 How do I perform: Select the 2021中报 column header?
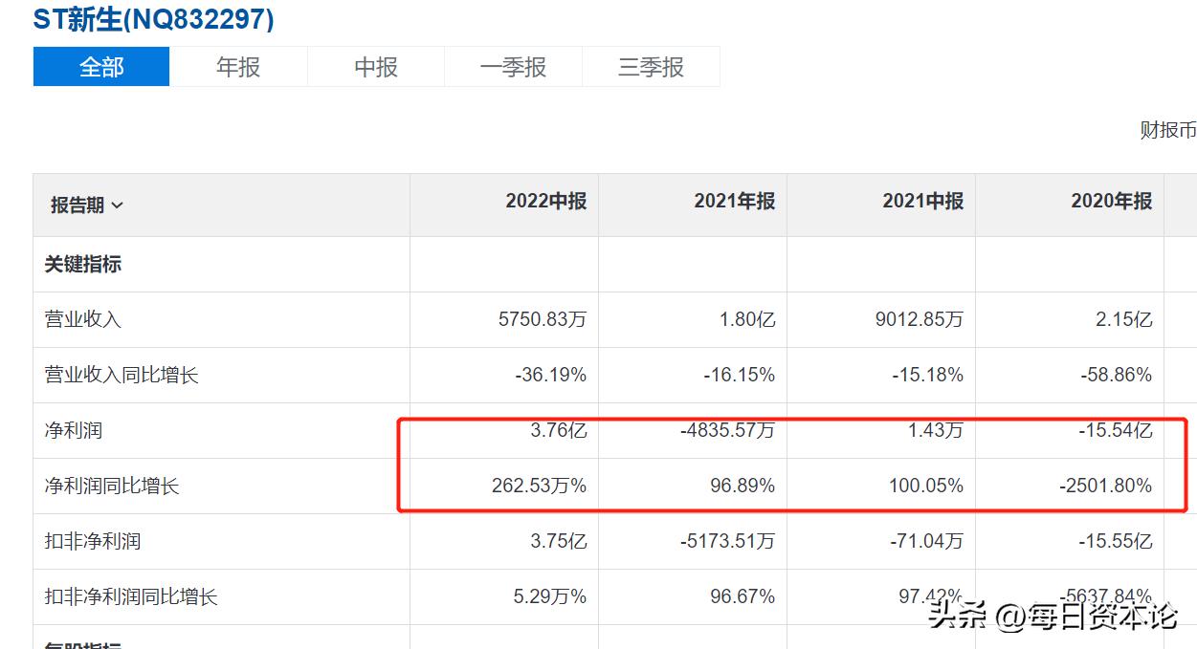(923, 201)
